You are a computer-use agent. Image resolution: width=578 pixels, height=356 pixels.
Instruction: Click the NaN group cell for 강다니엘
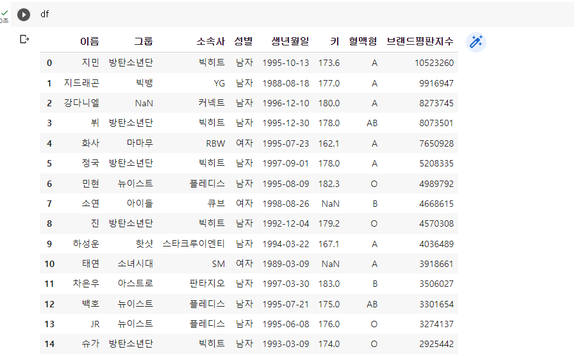[x=144, y=103]
